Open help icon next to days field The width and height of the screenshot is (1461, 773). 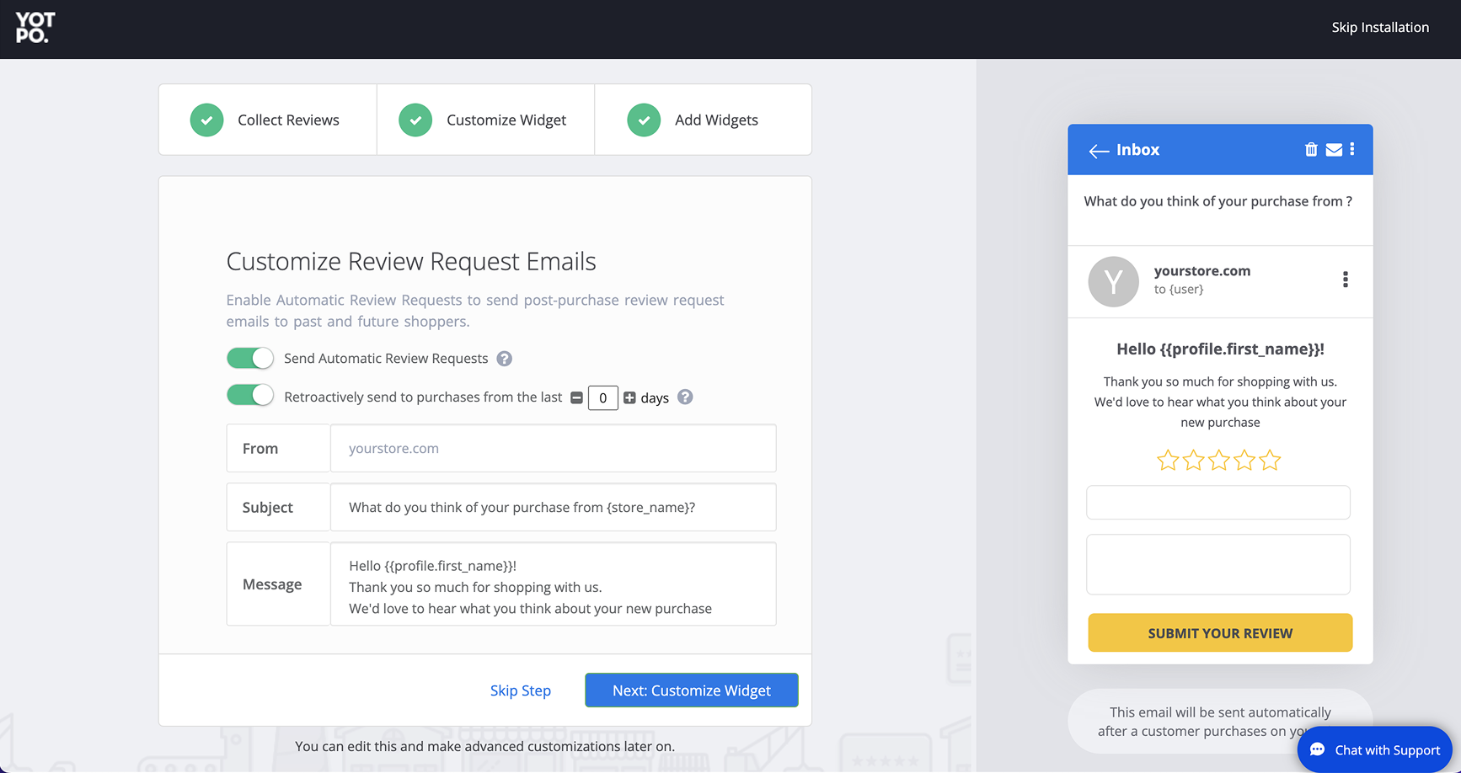[685, 397]
